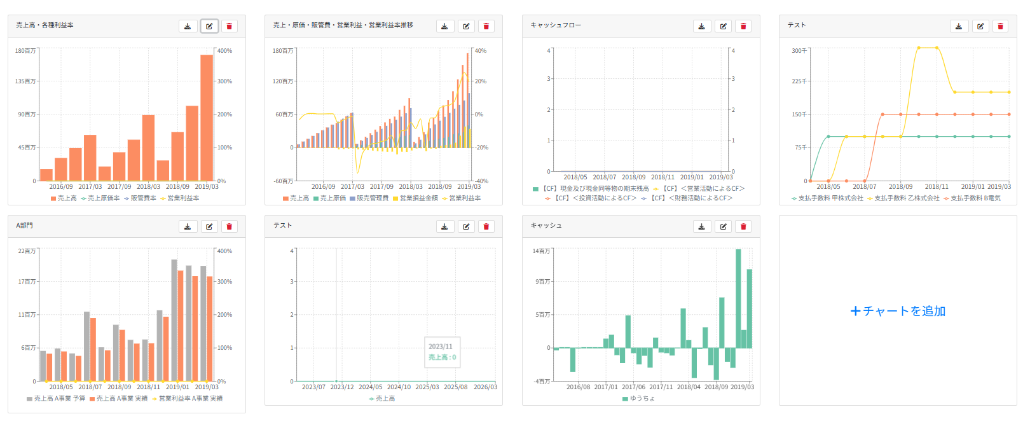Download the 売上高・各種利益率 chart

point(188,26)
